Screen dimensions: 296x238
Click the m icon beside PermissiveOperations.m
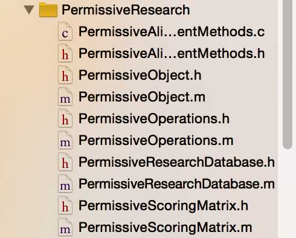[65, 140]
